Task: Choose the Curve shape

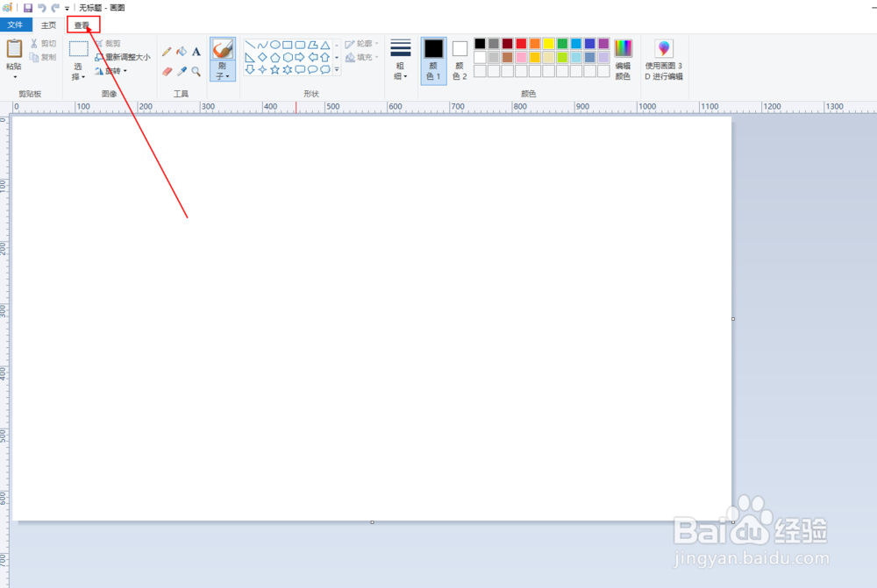Action: tap(262, 45)
